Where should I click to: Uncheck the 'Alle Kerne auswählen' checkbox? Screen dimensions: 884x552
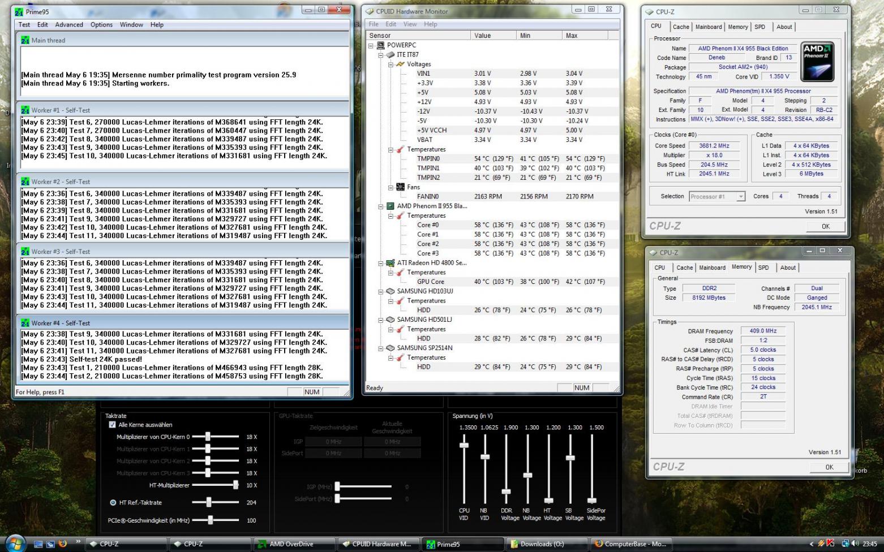[112, 425]
